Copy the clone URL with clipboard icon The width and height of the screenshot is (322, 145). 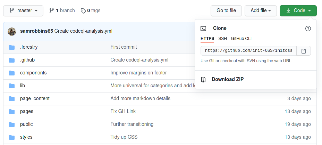pyautogui.click(x=304, y=51)
